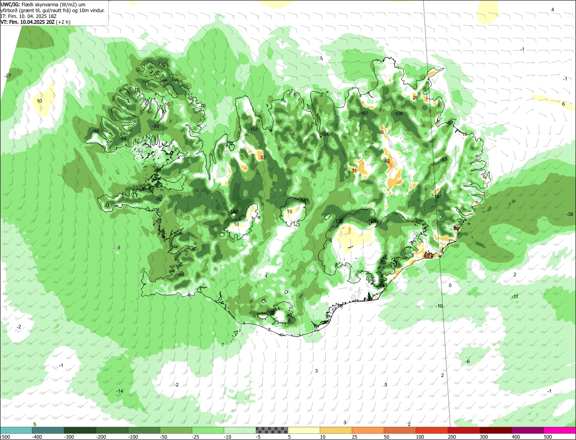Click the magenta swatch above 500
The image size is (576, 440).
pyautogui.click(x=559, y=430)
